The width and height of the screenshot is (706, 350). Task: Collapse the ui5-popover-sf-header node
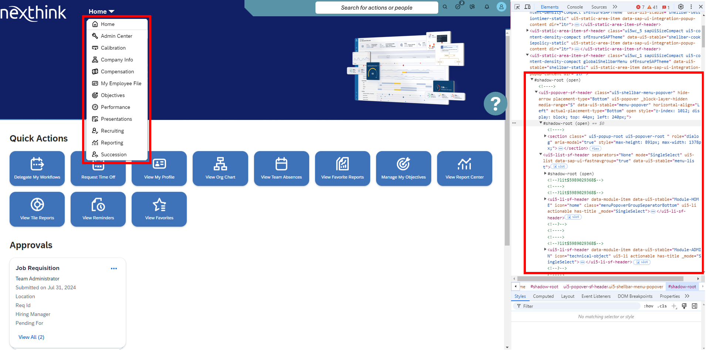[x=536, y=92]
